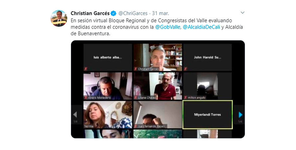Click muted mic icon on milton angulo tile
The height and width of the screenshot is (150, 296).
pyautogui.click(x=185, y=98)
